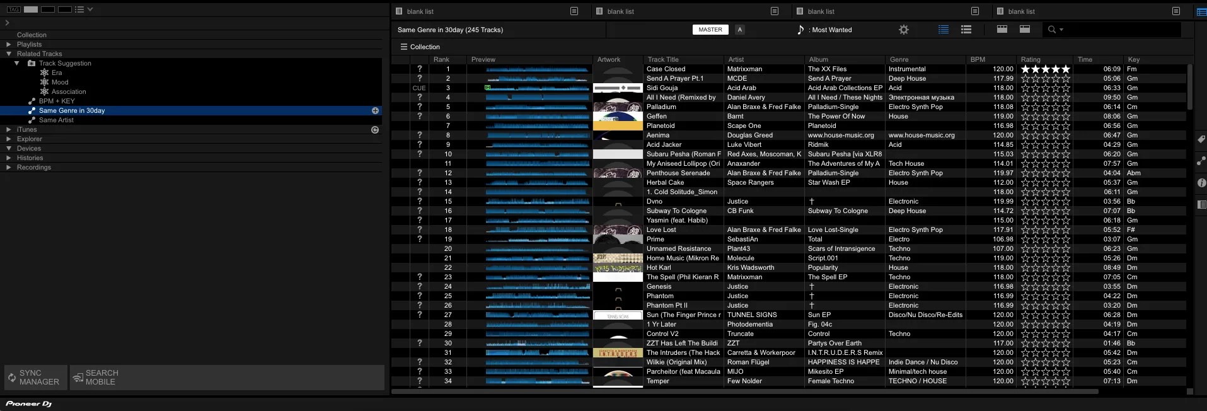
Task: Open the search filter dropdown magnifier
Action: click(x=1055, y=30)
